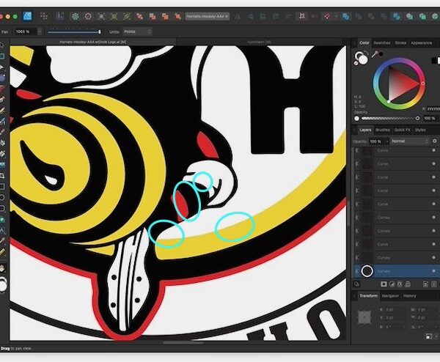Image resolution: width=440 pixels, height=362 pixels.
Task: Open zoom percentage dropdown arrow
Action: point(40,32)
